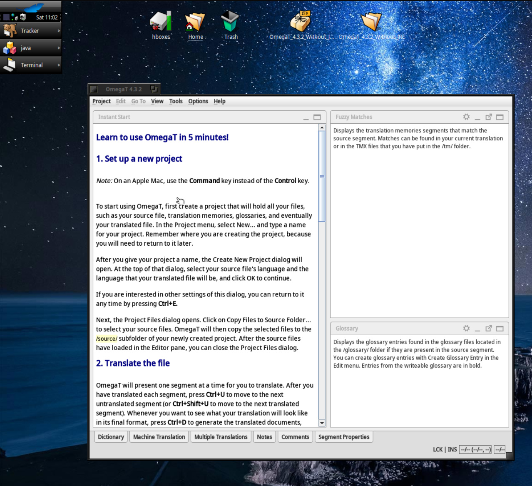Show the Machine Translation pane tab
The height and width of the screenshot is (486, 532).
coord(159,437)
